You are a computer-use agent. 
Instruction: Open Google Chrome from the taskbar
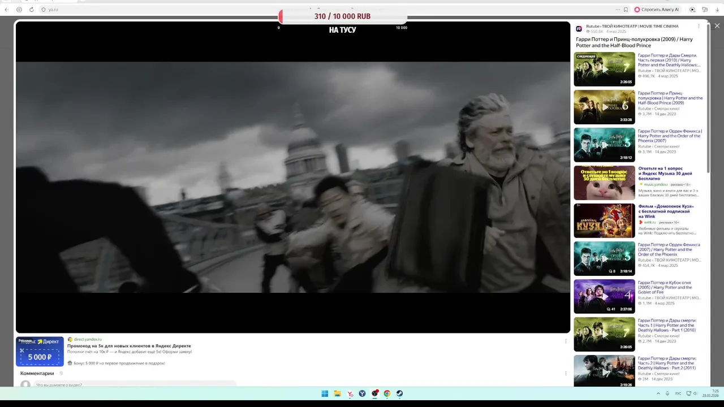coord(387,393)
